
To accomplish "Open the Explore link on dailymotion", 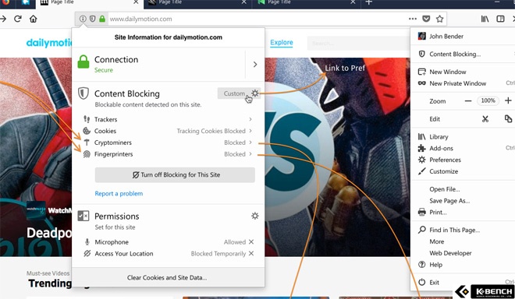I will tap(282, 42).
